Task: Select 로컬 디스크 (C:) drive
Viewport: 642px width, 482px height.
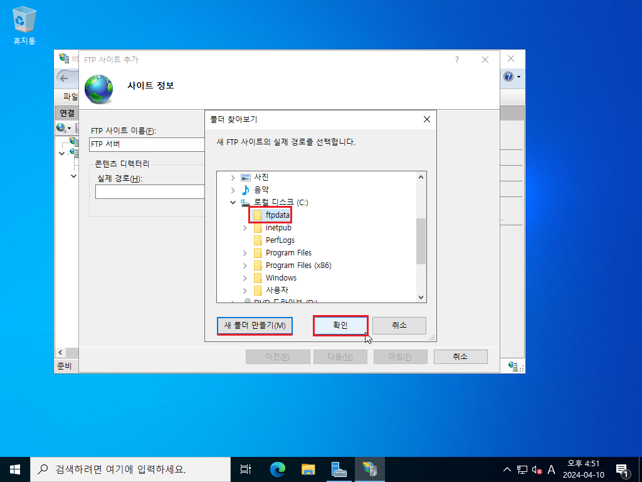Action: coord(275,202)
